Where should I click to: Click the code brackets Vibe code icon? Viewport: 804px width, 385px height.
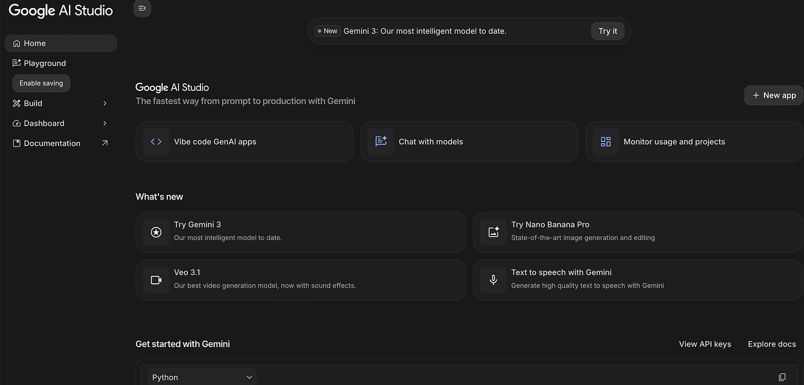(156, 141)
